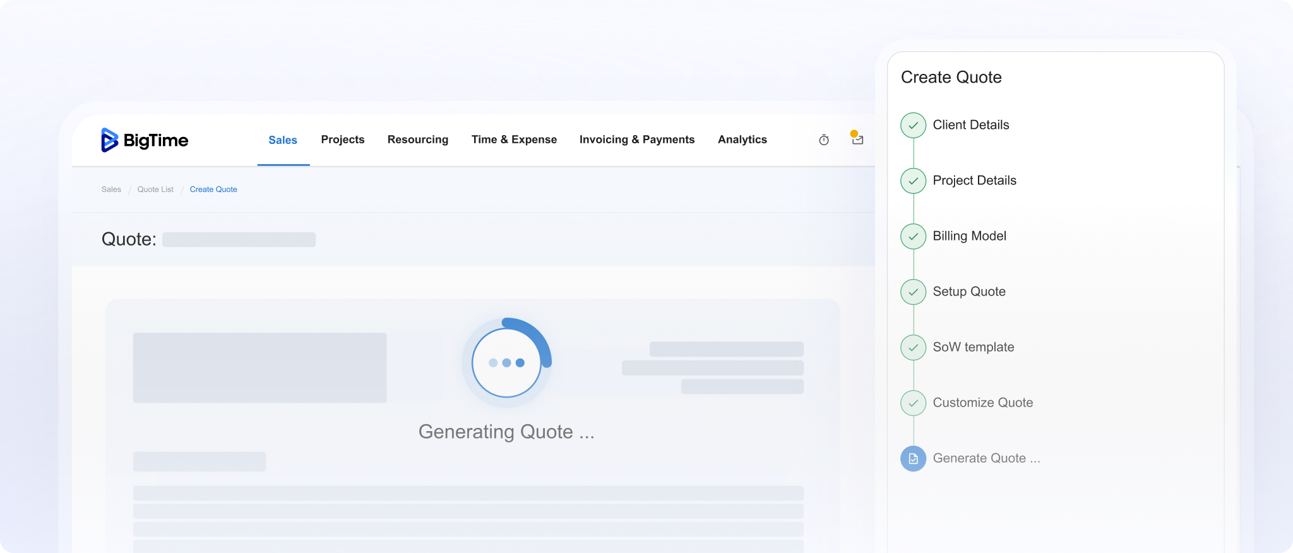Click the Setup Quote checkmark circle

coord(913,292)
